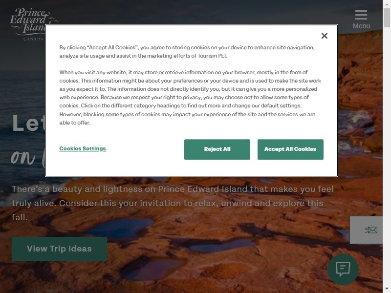Click the partially hidden 'Let' heading
The height and width of the screenshot is (293, 391).
(28, 123)
